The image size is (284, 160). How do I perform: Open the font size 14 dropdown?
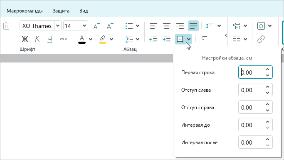click(84, 26)
